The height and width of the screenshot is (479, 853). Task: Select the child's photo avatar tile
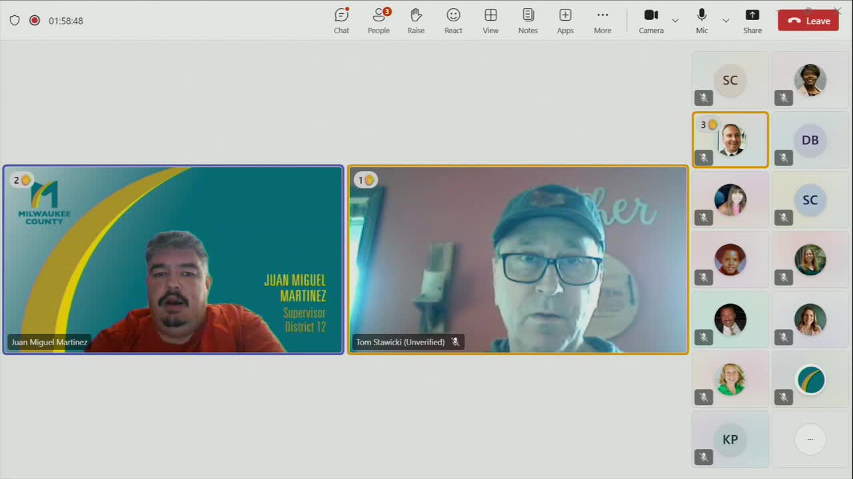(x=730, y=259)
